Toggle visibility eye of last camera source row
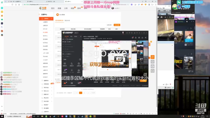 point(63,56)
